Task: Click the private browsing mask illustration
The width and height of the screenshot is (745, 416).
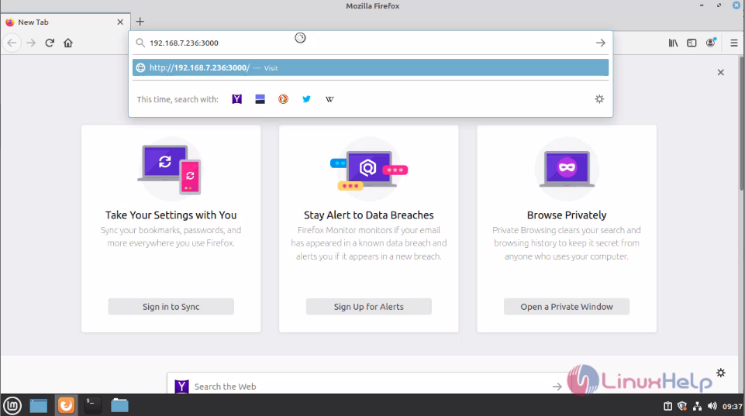Action: [567, 169]
